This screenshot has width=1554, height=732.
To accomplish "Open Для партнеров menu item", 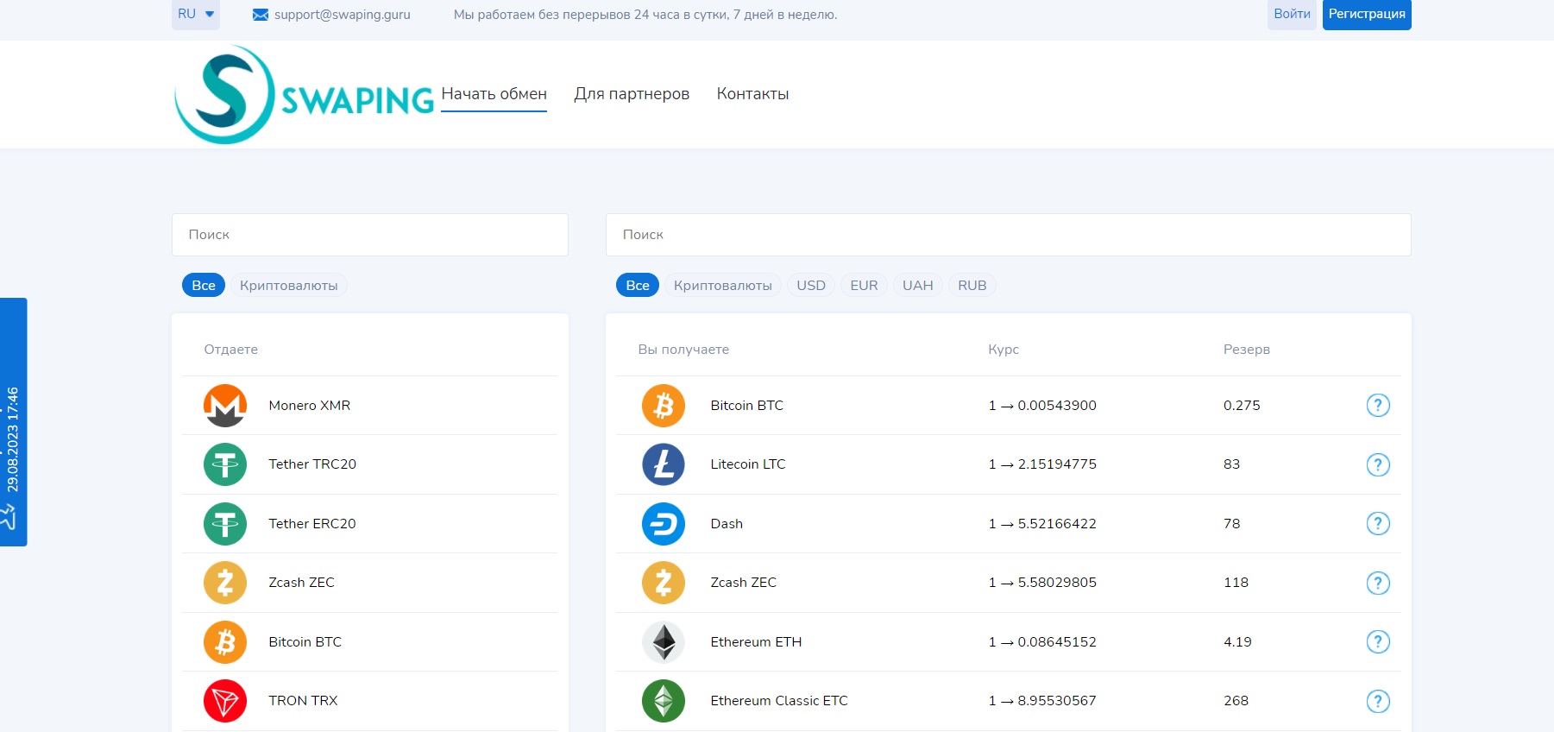I will tap(632, 94).
